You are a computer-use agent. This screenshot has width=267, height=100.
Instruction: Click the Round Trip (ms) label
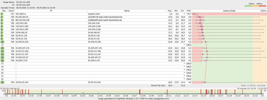(158, 85)
